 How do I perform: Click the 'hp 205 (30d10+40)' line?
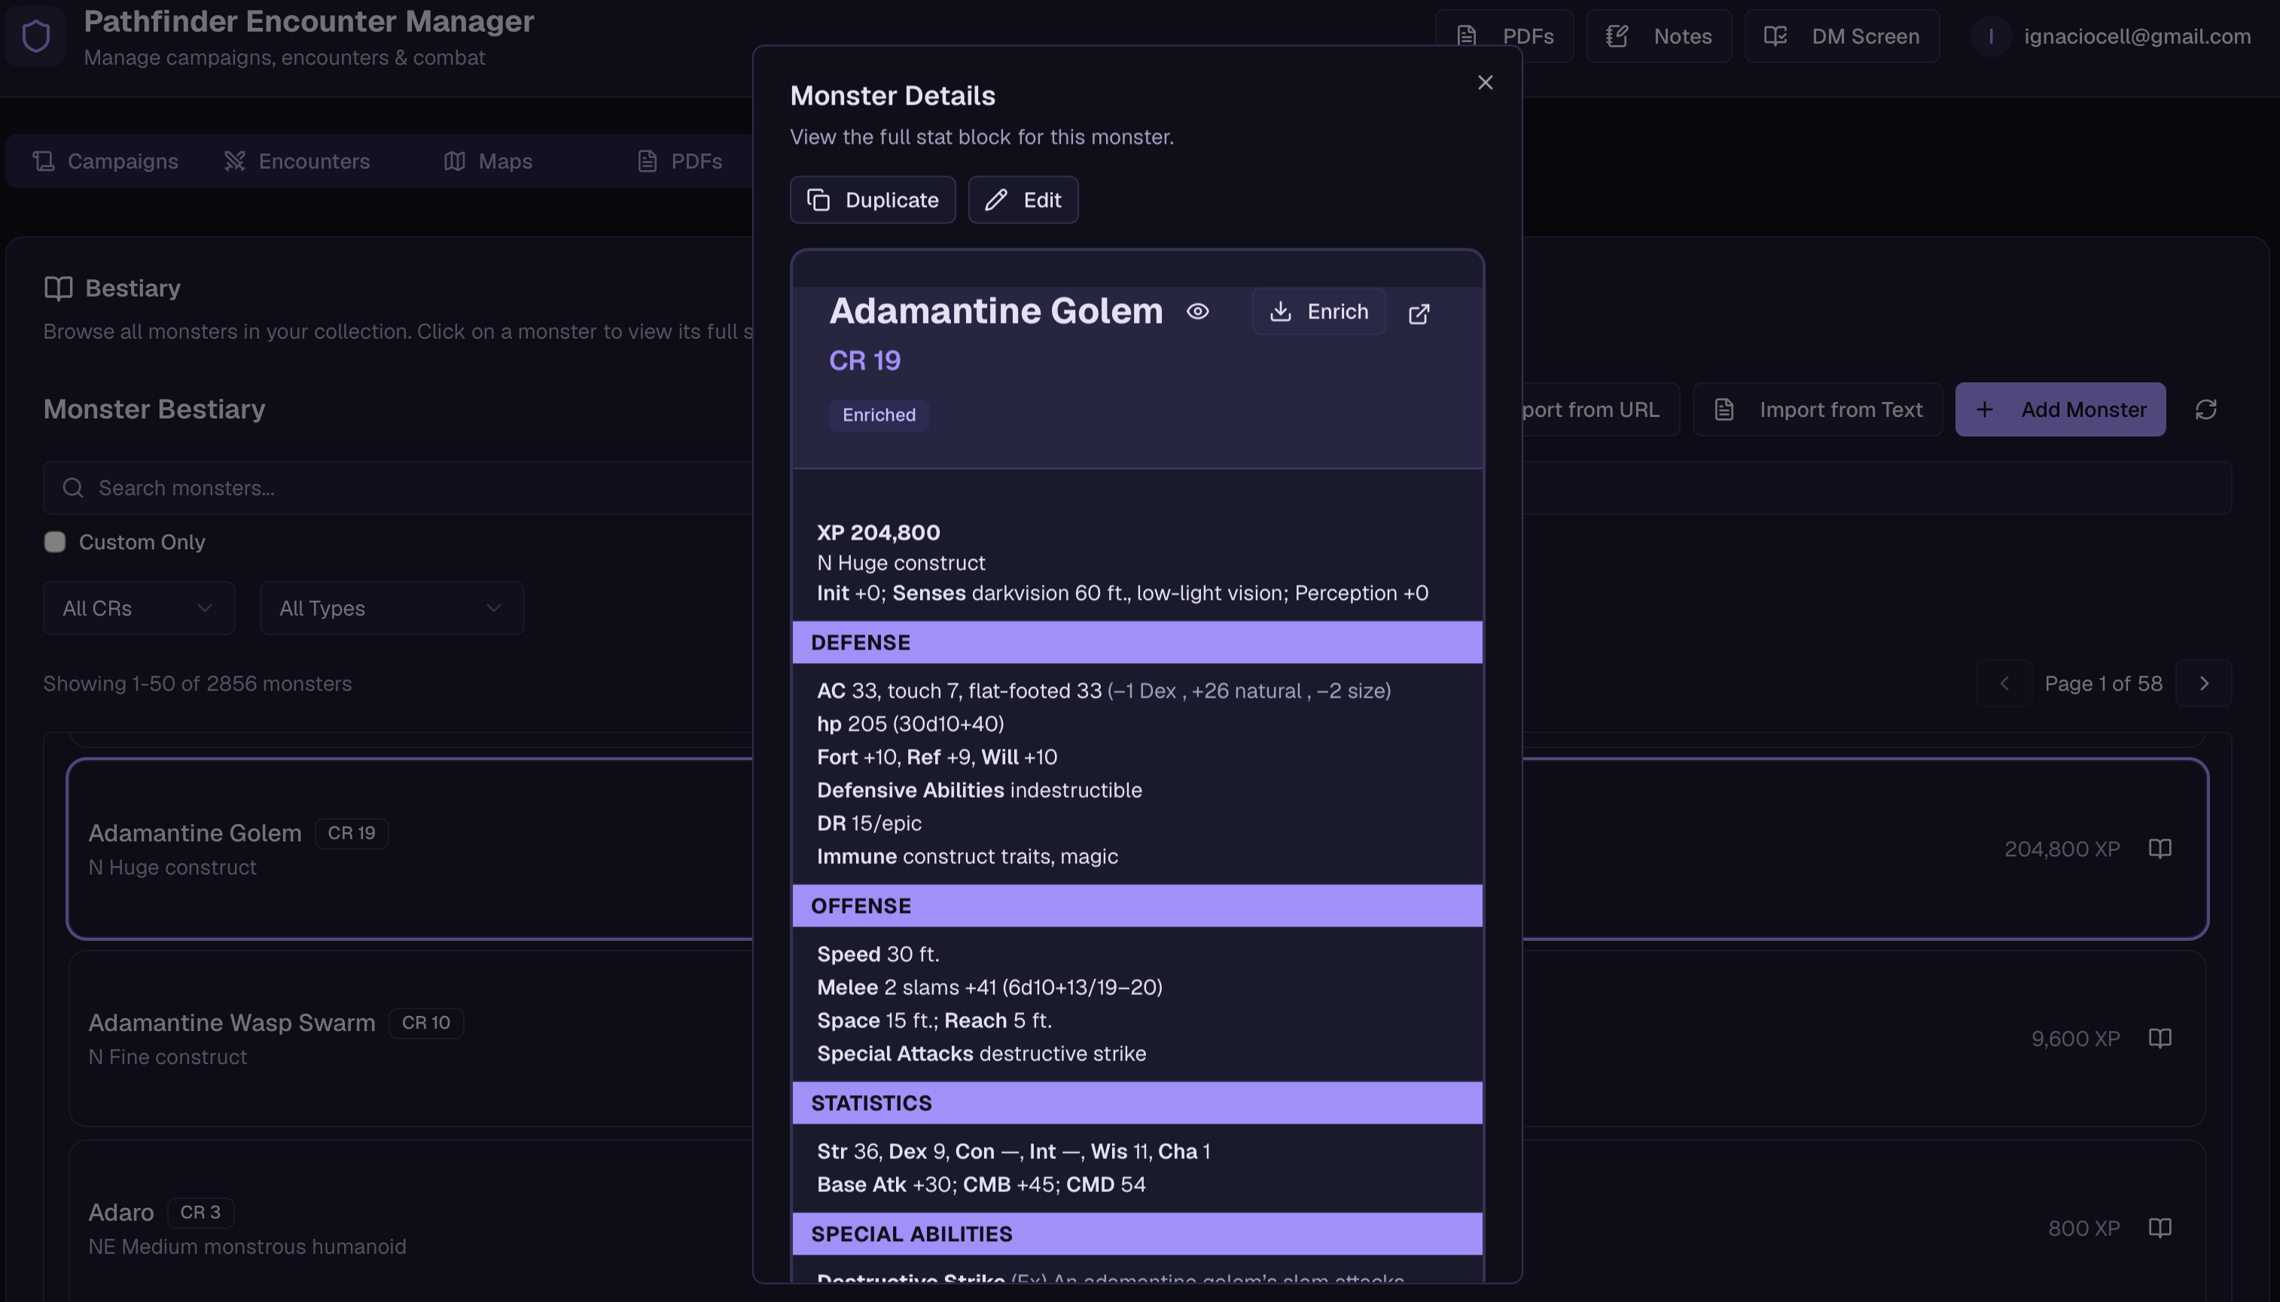tap(910, 724)
